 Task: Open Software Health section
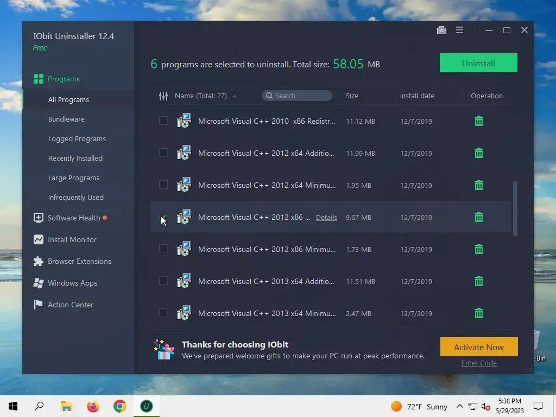(70, 218)
